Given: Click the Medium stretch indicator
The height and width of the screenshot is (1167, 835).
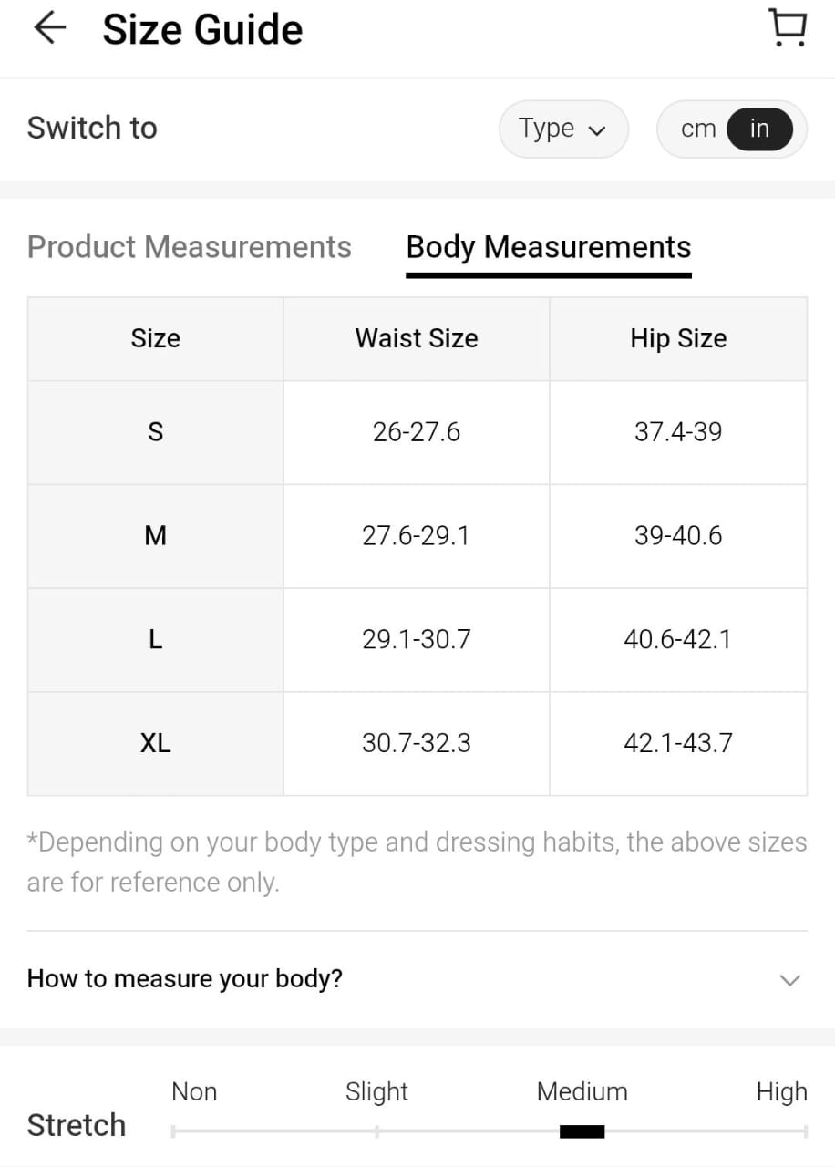Looking at the screenshot, I should coord(582,1131).
